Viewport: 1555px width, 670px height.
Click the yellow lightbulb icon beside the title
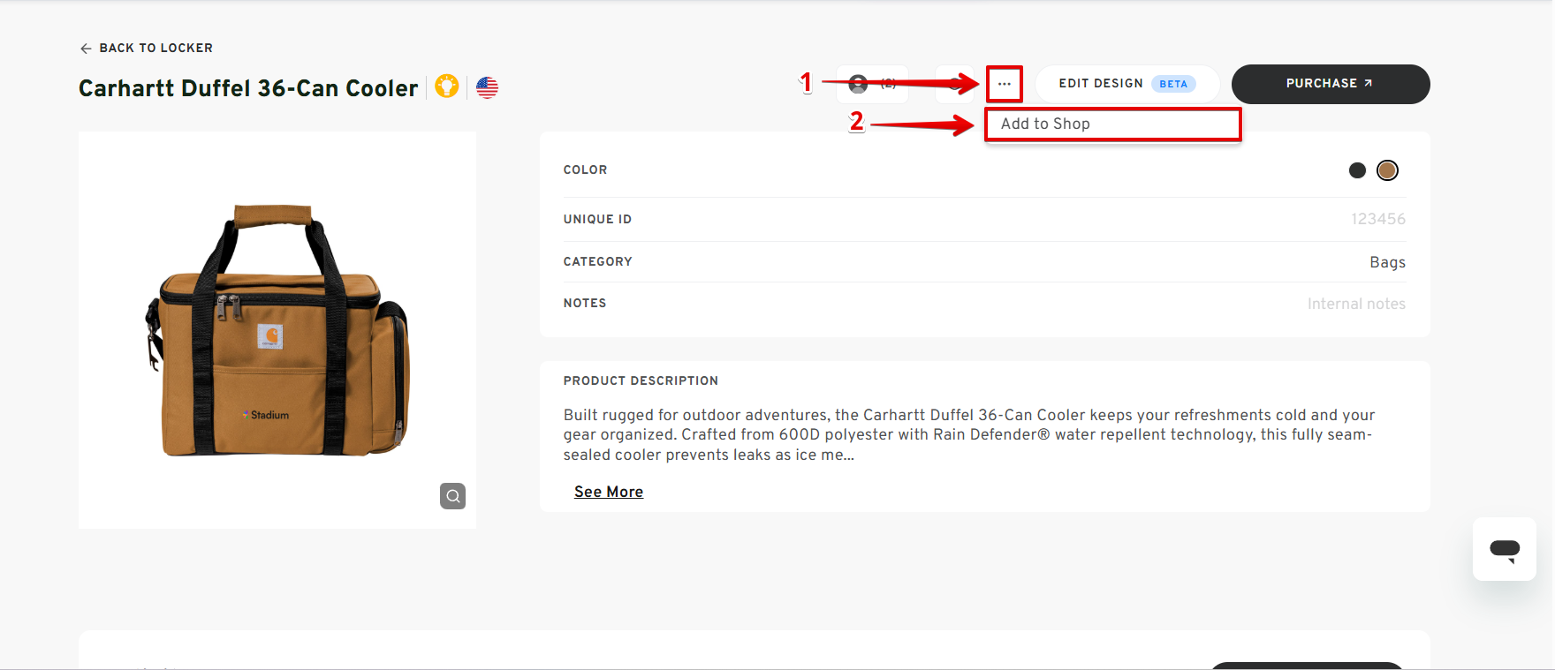coord(447,87)
